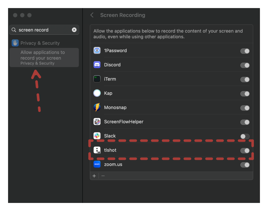Toggle ScreenFlowHelper screen recording permission

coord(245,122)
